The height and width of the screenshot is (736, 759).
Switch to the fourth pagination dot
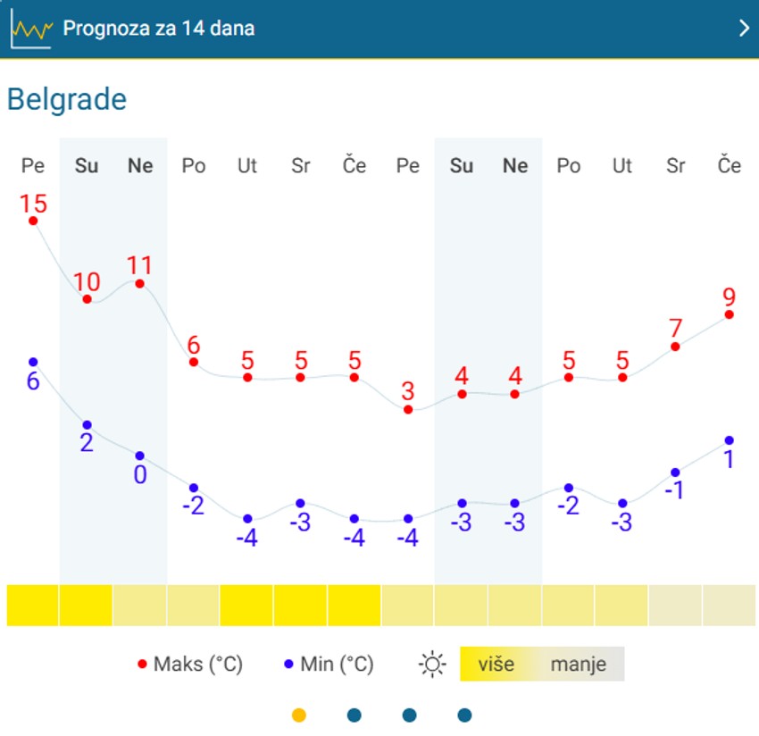tap(464, 715)
